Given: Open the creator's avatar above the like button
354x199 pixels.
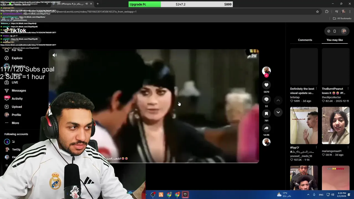Looking at the screenshot, I should [x=266, y=70].
